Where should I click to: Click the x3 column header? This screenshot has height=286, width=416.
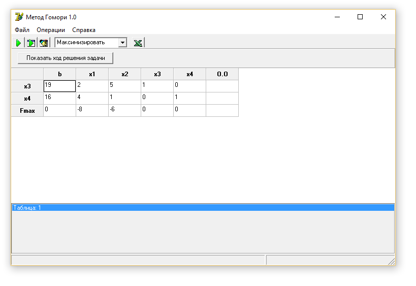click(x=157, y=74)
